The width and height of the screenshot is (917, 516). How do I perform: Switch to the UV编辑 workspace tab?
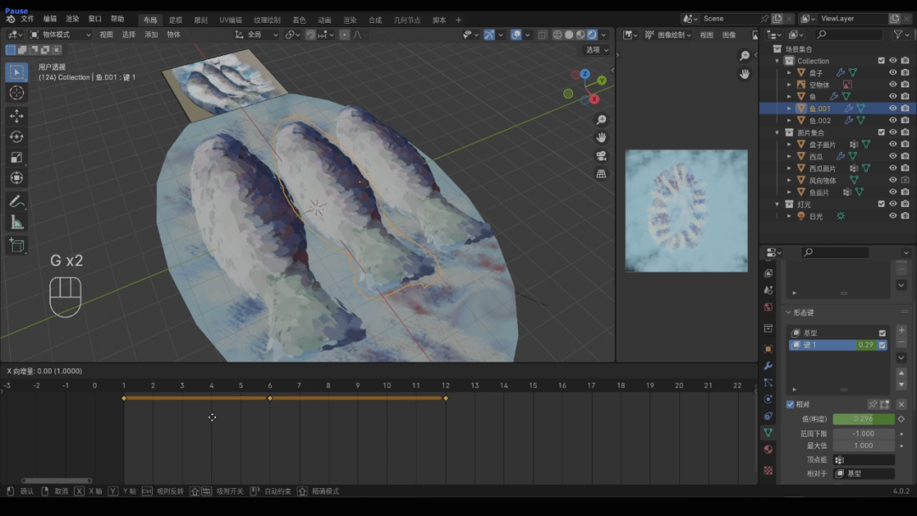point(230,20)
